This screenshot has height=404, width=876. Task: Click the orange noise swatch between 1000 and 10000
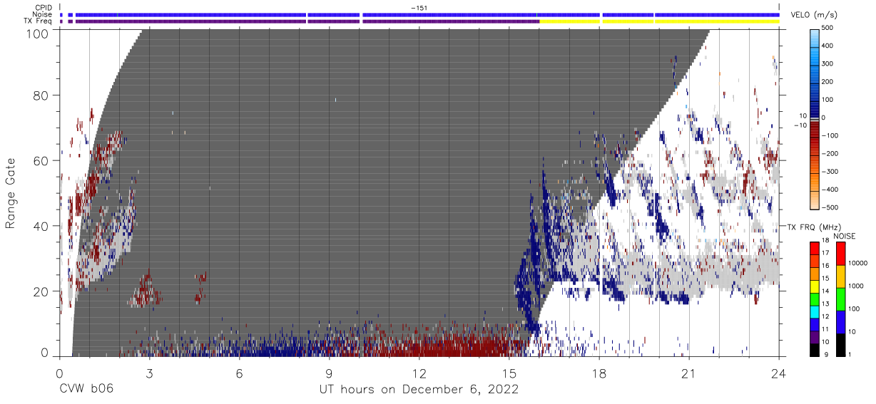pyautogui.click(x=840, y=276)
